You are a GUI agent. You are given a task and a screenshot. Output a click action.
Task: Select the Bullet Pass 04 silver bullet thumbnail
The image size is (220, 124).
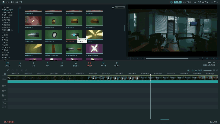33,35
